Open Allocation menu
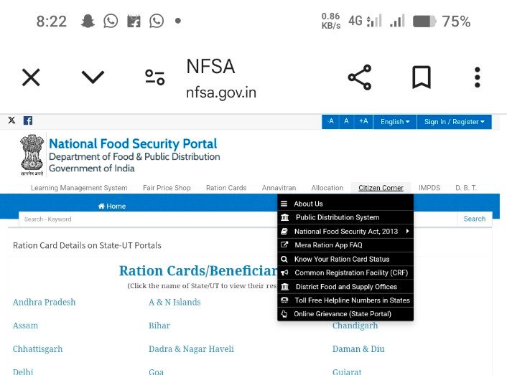The image size is (507, 375). click(327, 188)
